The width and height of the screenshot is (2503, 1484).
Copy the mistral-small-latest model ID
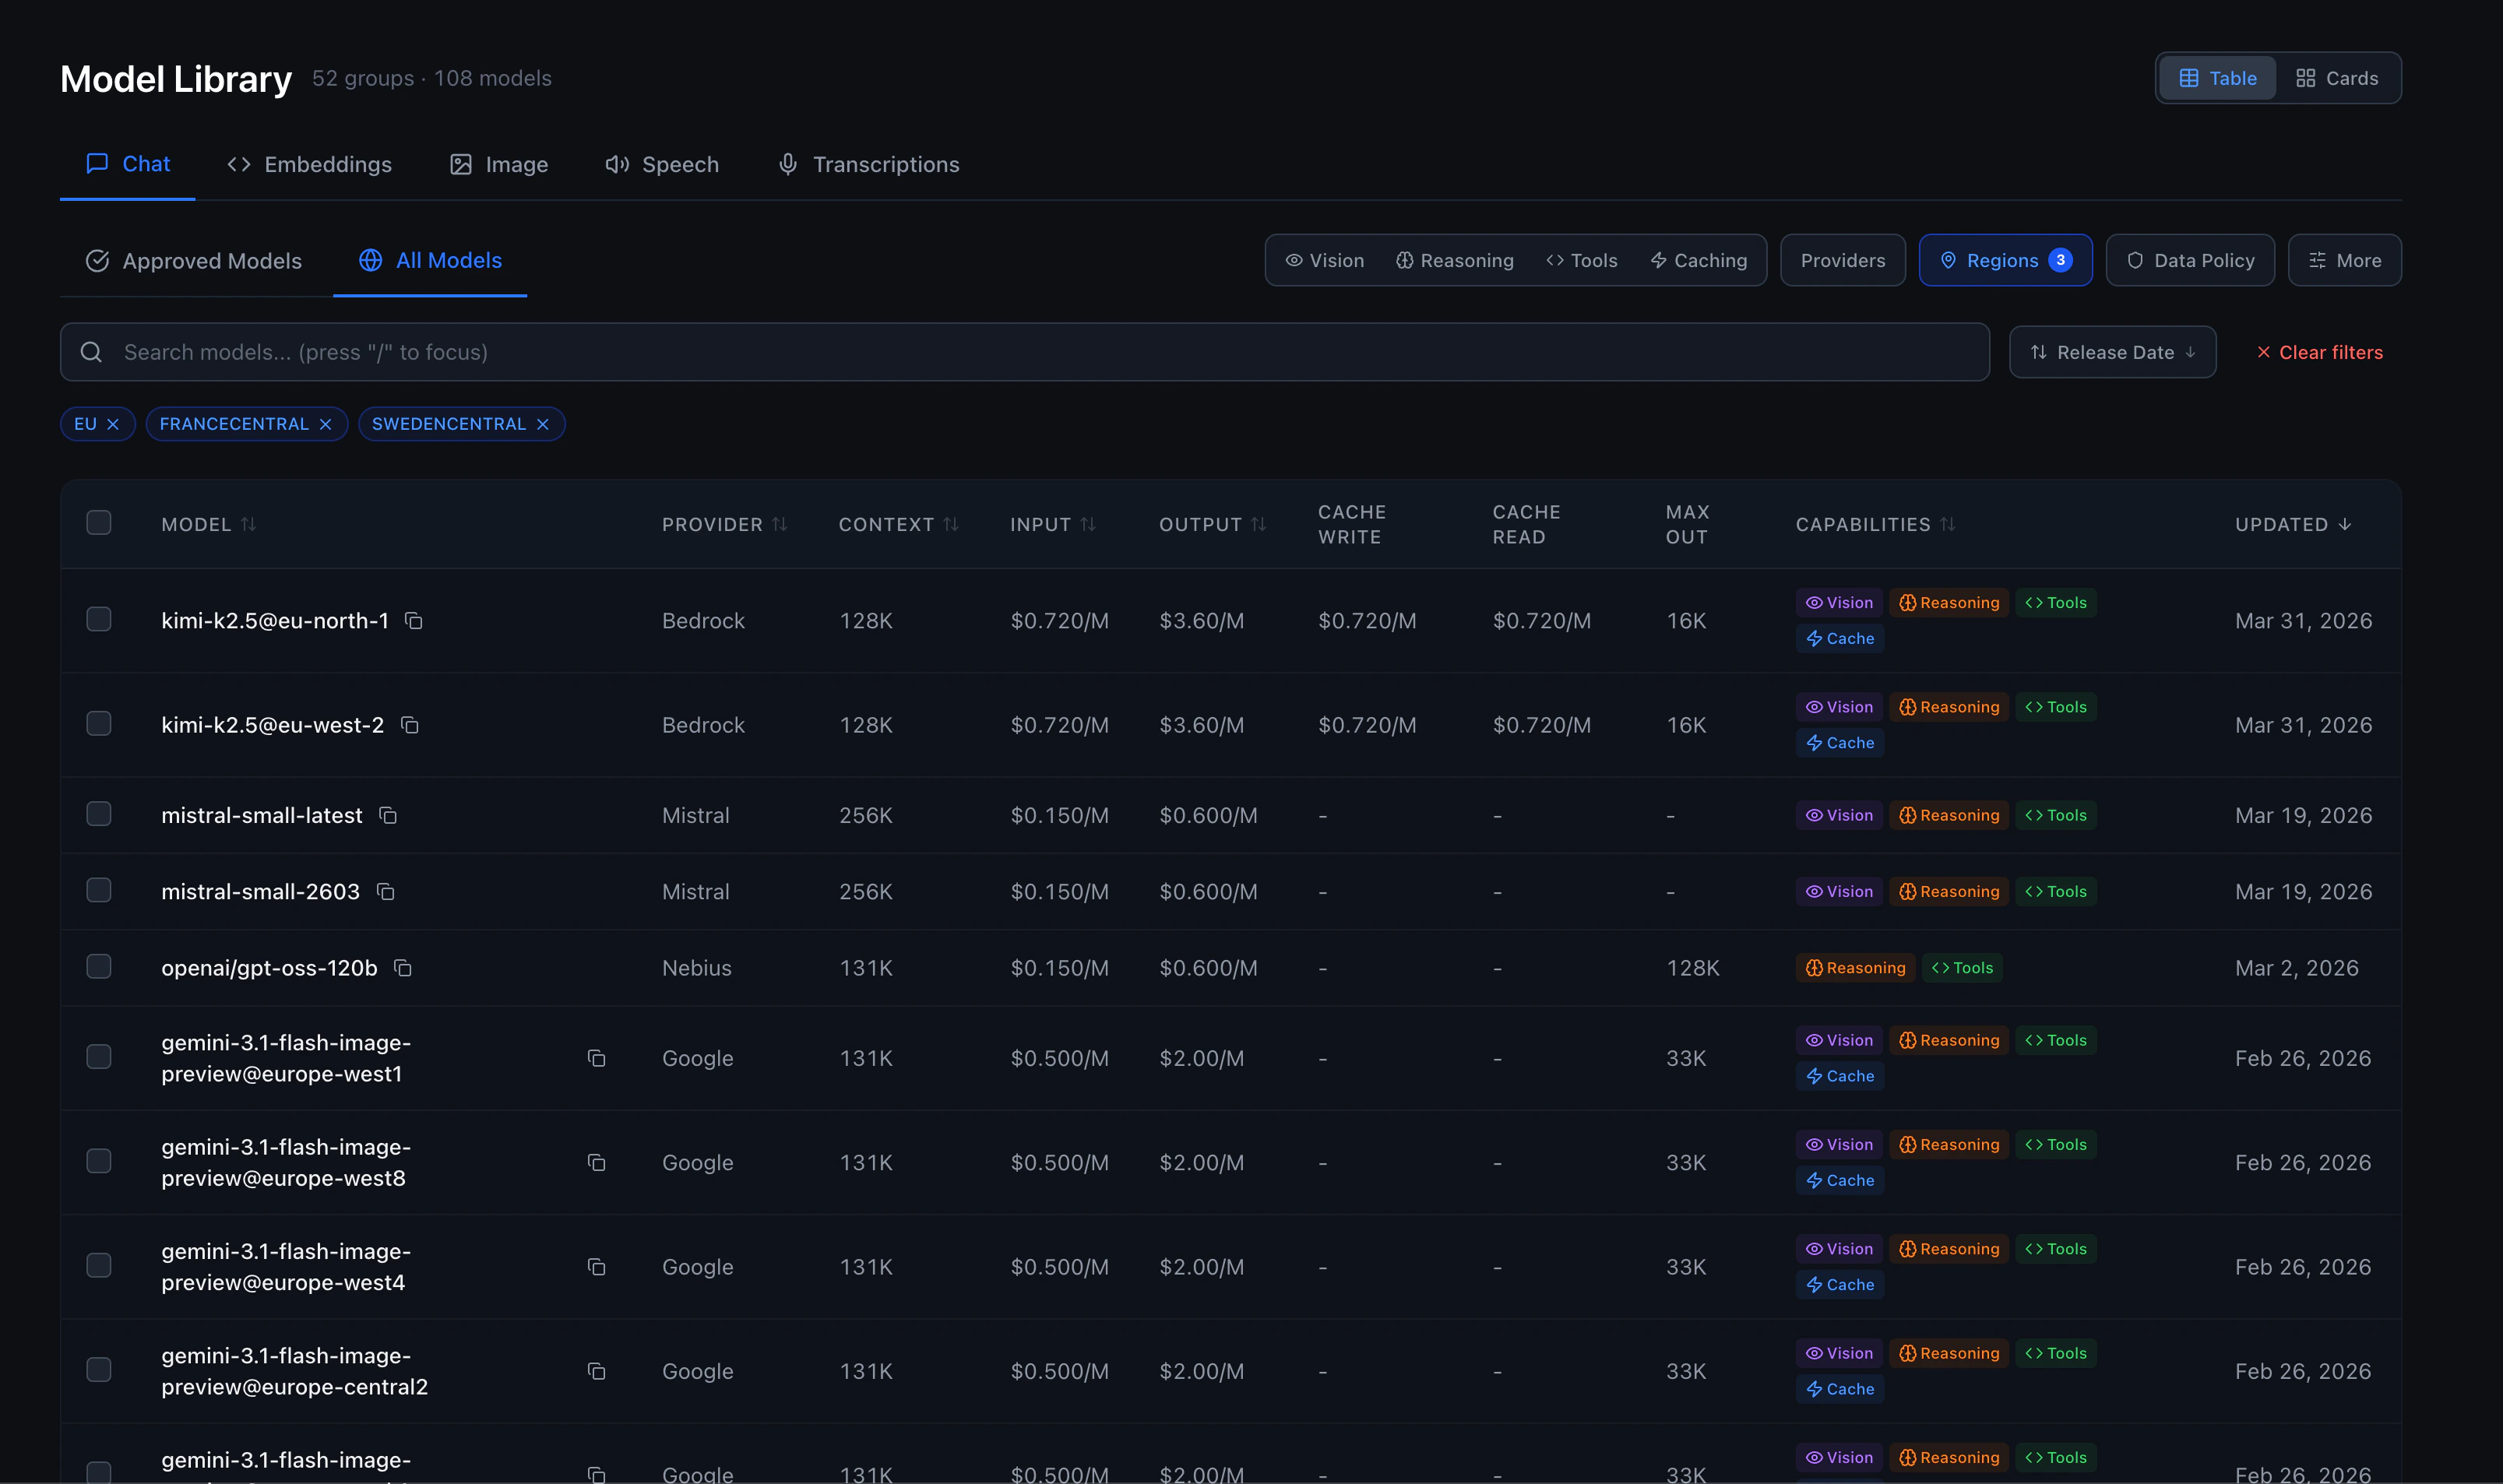[x=388, y=816]
